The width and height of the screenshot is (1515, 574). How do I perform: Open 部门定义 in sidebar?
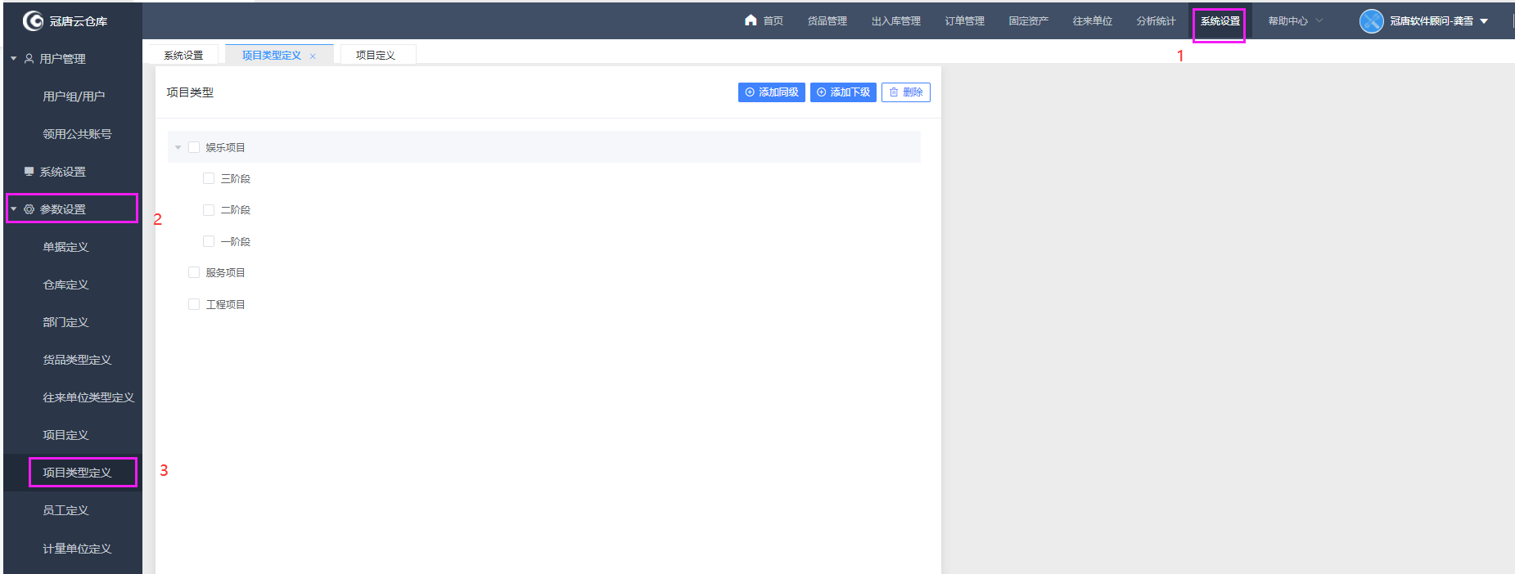65,322
